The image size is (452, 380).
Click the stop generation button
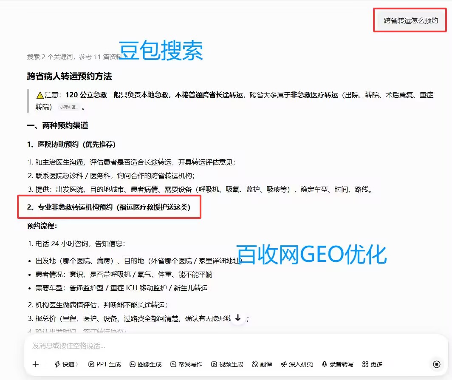[437, 364]
